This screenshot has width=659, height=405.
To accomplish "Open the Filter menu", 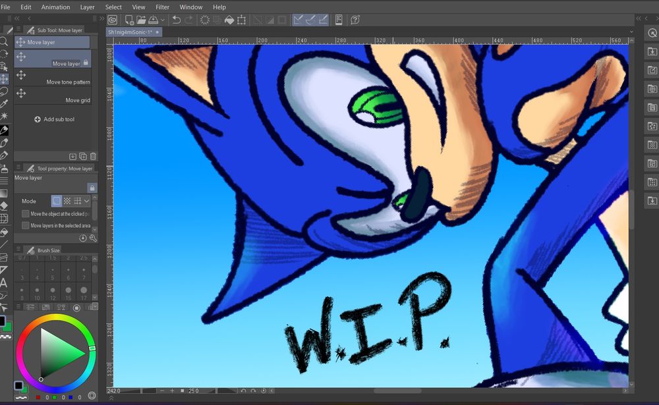I will point(162,7).
